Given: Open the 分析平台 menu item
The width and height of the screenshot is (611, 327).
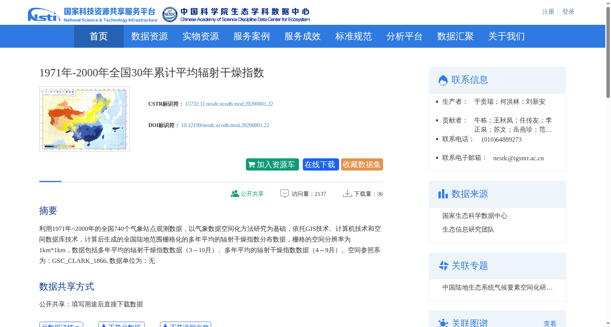Looking at the screenshot, I should tap(404, 36).
